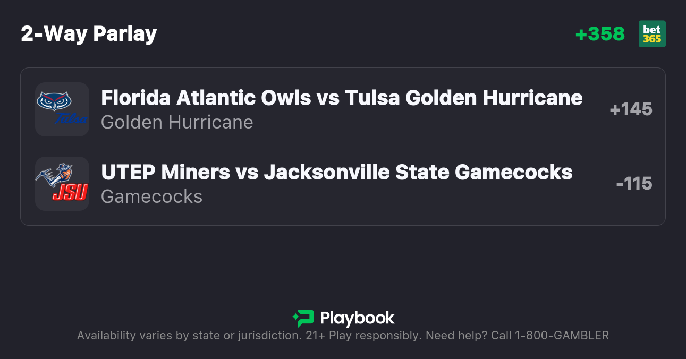Click the Florida Atlantic Owls team name
Screen dimensions: 686x359
point(205,98)
